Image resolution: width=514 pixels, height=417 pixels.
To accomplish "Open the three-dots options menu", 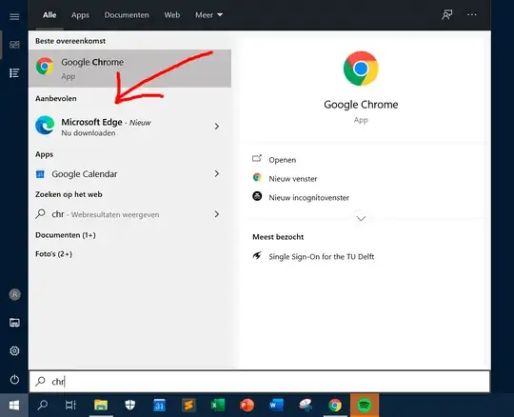I will tap(472, 14).
